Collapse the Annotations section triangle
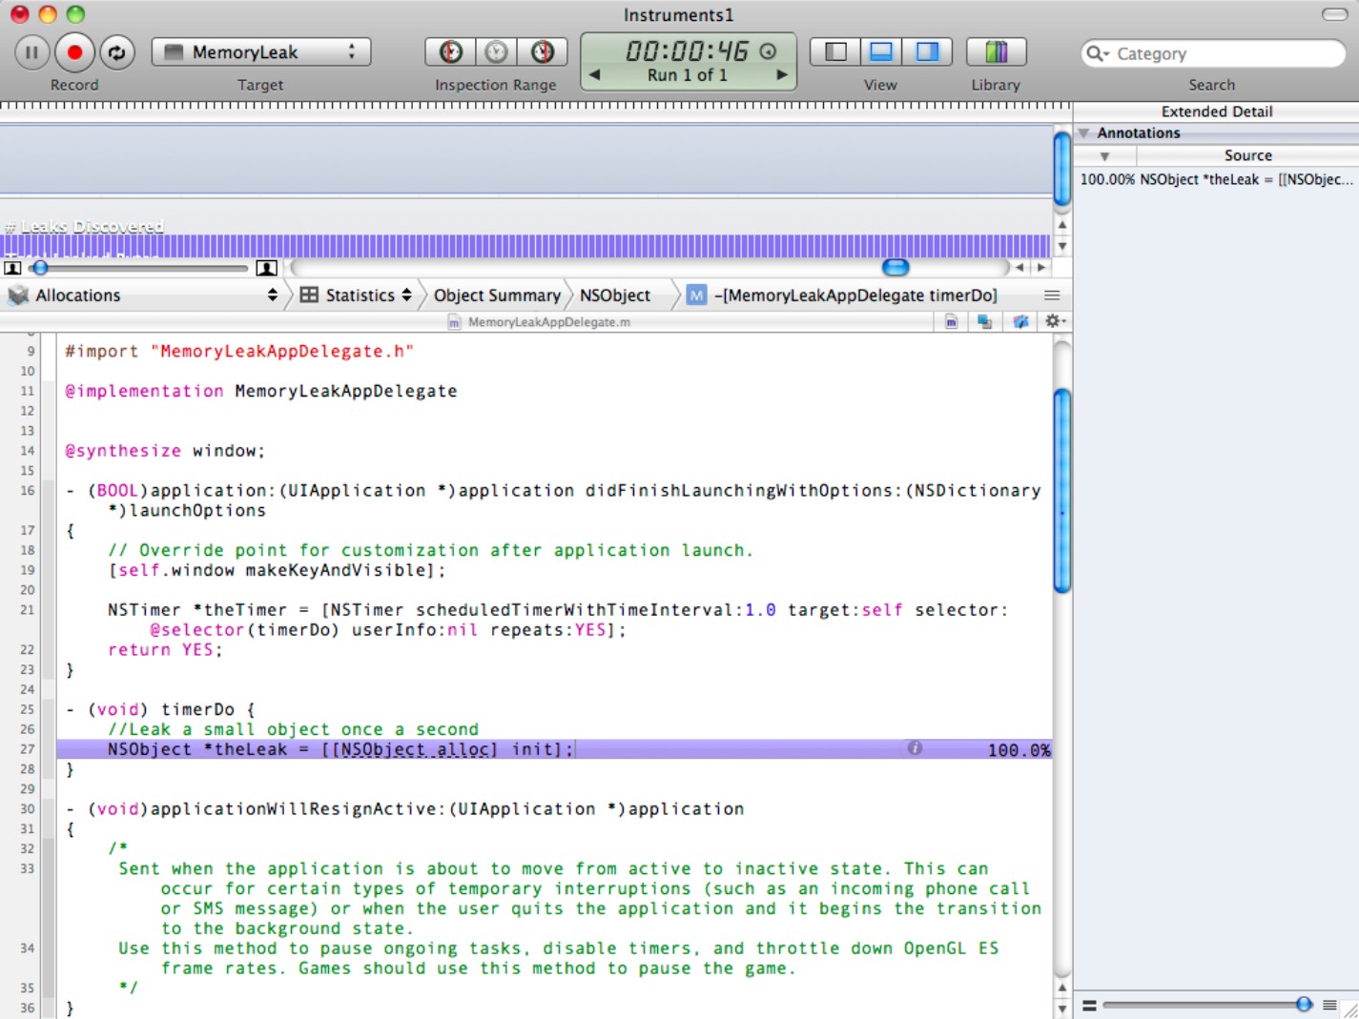The image size is (1359, 1019). pos(1084,133)
